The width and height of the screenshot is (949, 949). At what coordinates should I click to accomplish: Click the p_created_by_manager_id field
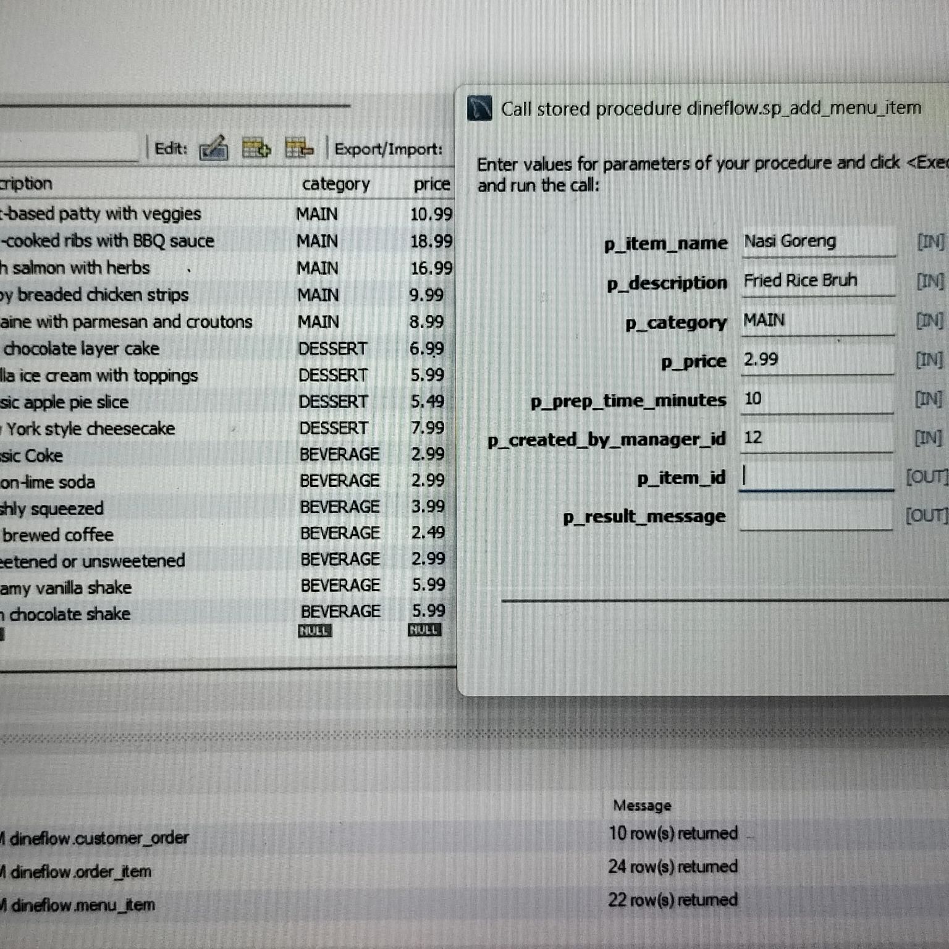tap(817, 438)
